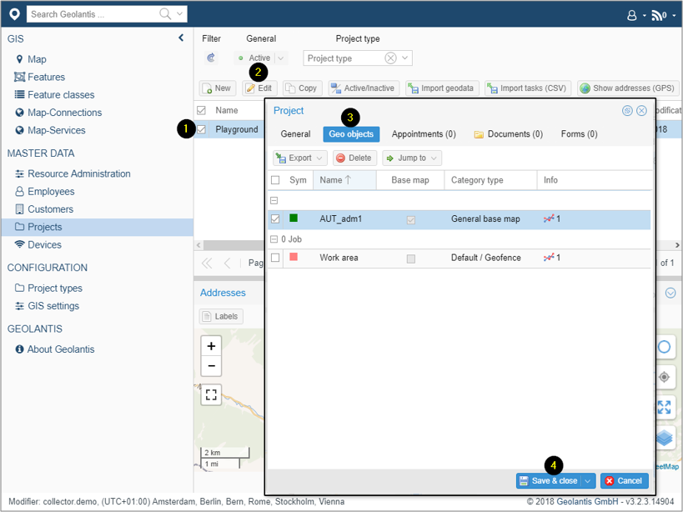Click Save & close

point(549,480)
